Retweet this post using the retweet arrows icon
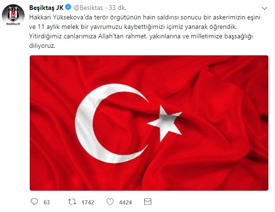275x212 pixels. tap(72, 202)
